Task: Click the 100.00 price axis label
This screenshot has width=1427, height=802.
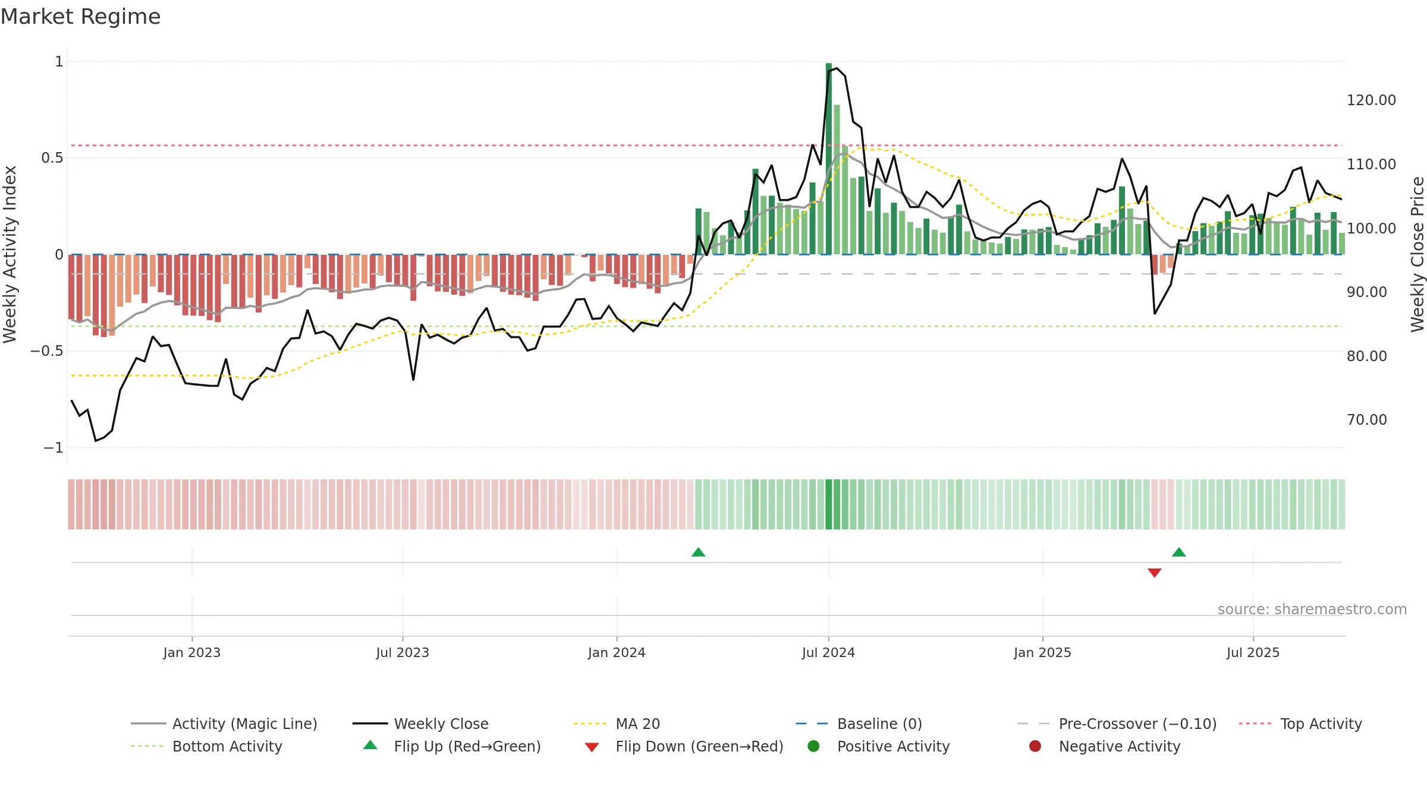Action: [1371, 228]
